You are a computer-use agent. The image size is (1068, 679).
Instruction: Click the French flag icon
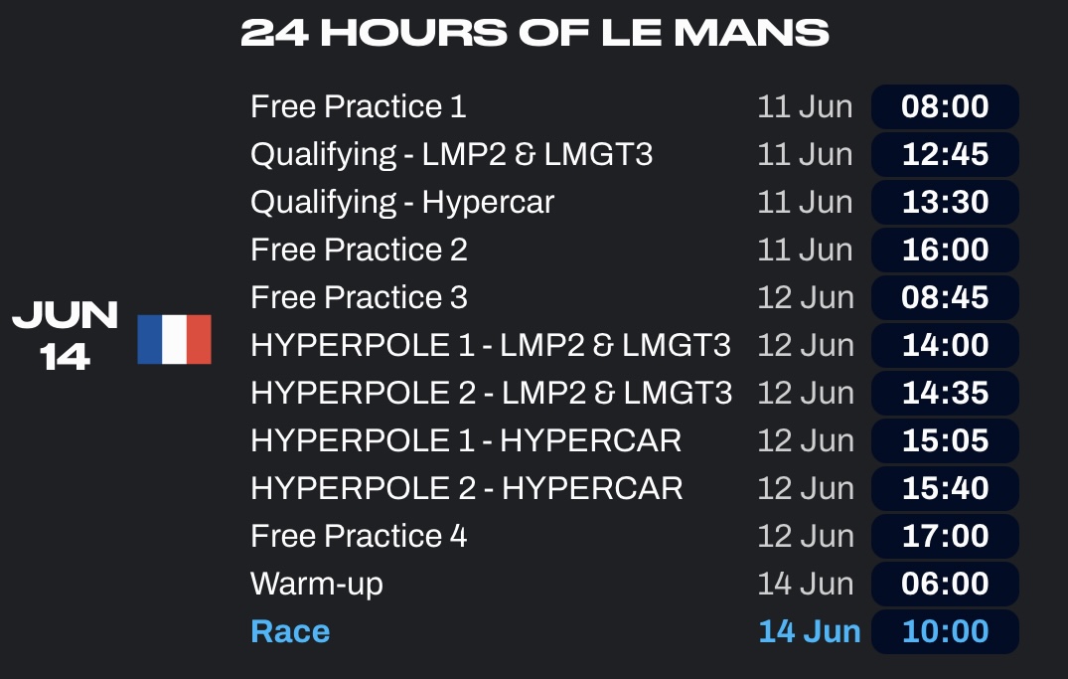[x=175, y=340]
